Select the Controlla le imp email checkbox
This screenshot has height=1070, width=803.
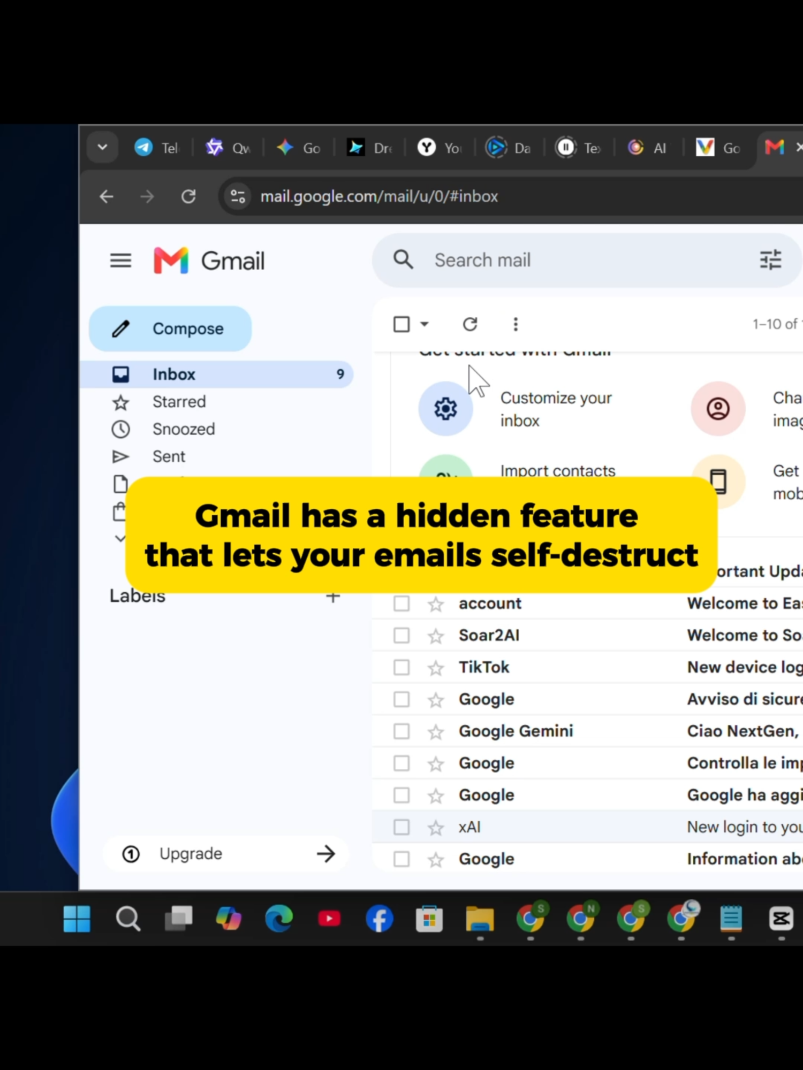point(401,763)
